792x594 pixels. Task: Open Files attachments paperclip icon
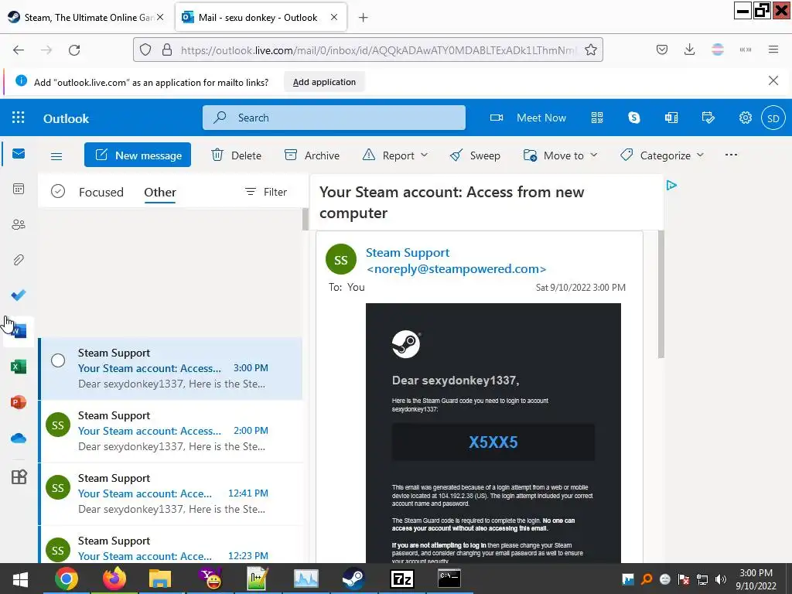point(19,260)
